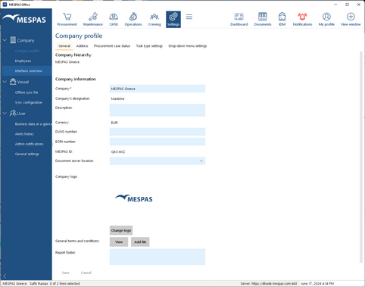
Task: Click MESPAS Greece under Company hierarchy
Action: [67, 62]
